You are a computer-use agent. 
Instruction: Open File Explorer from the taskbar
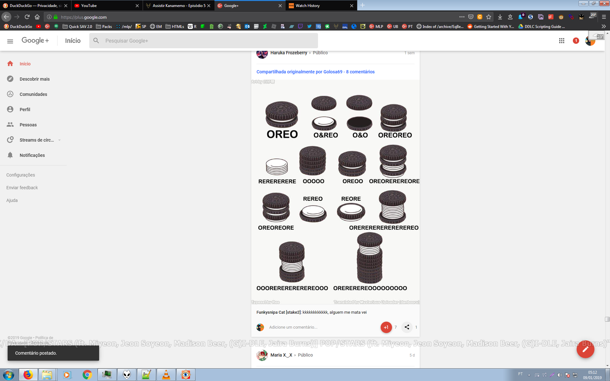[47, 375]
